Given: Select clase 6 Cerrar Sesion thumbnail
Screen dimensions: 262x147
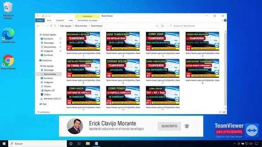Looking at the screenshot, I should (x=123, y=68).
